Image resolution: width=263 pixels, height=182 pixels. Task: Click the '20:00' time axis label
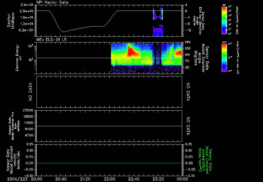pyautogui.click(x=36, y=179)
